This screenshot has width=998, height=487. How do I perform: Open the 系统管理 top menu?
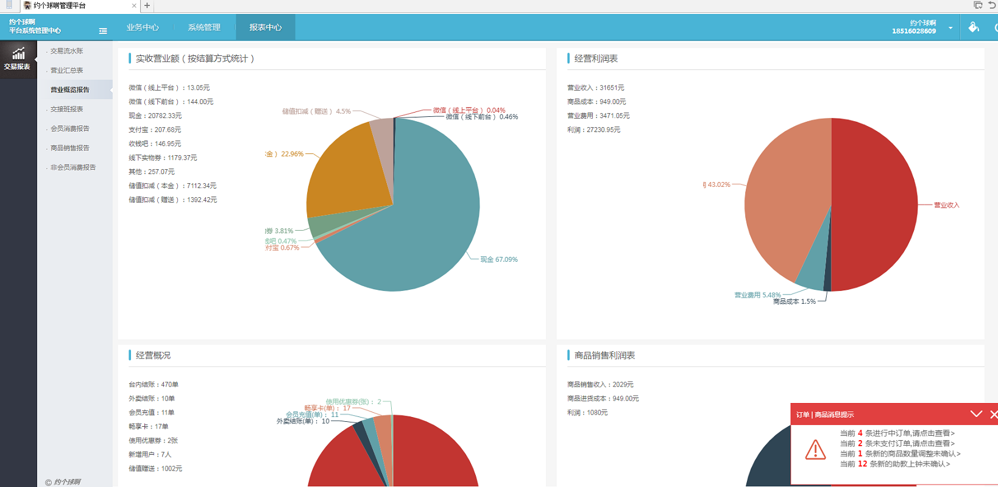(204, 27)
